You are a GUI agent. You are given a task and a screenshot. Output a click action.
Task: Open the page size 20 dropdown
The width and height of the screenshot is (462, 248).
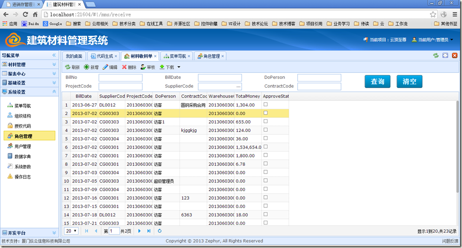pyautogui.click(x=72, y=231)
